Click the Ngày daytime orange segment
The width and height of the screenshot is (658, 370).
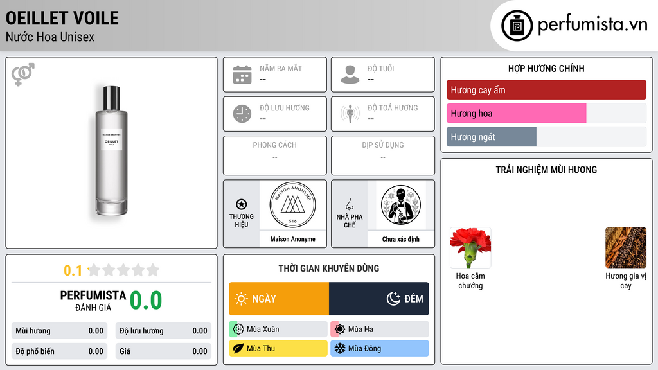(279, 299)
